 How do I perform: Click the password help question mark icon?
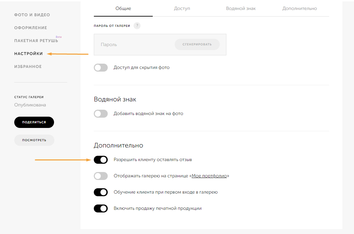(x=137, y=26)
